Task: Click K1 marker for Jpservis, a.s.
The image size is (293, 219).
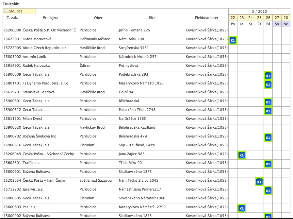Action: pos(268,191)
